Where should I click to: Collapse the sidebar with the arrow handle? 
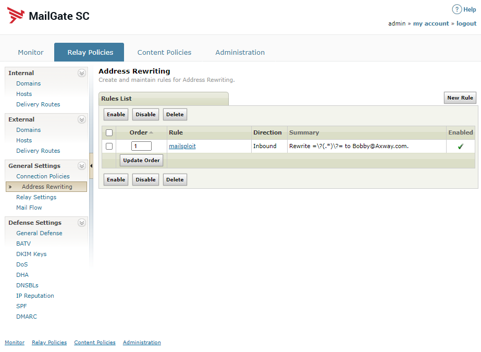(92, 166)
